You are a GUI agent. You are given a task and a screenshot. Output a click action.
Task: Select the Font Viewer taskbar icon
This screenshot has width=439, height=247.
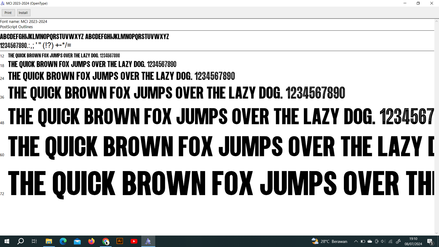pos(148,241)
